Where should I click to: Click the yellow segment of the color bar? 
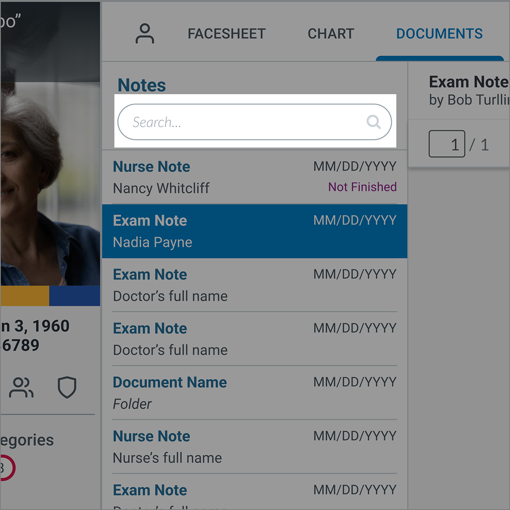click(25, 296)
